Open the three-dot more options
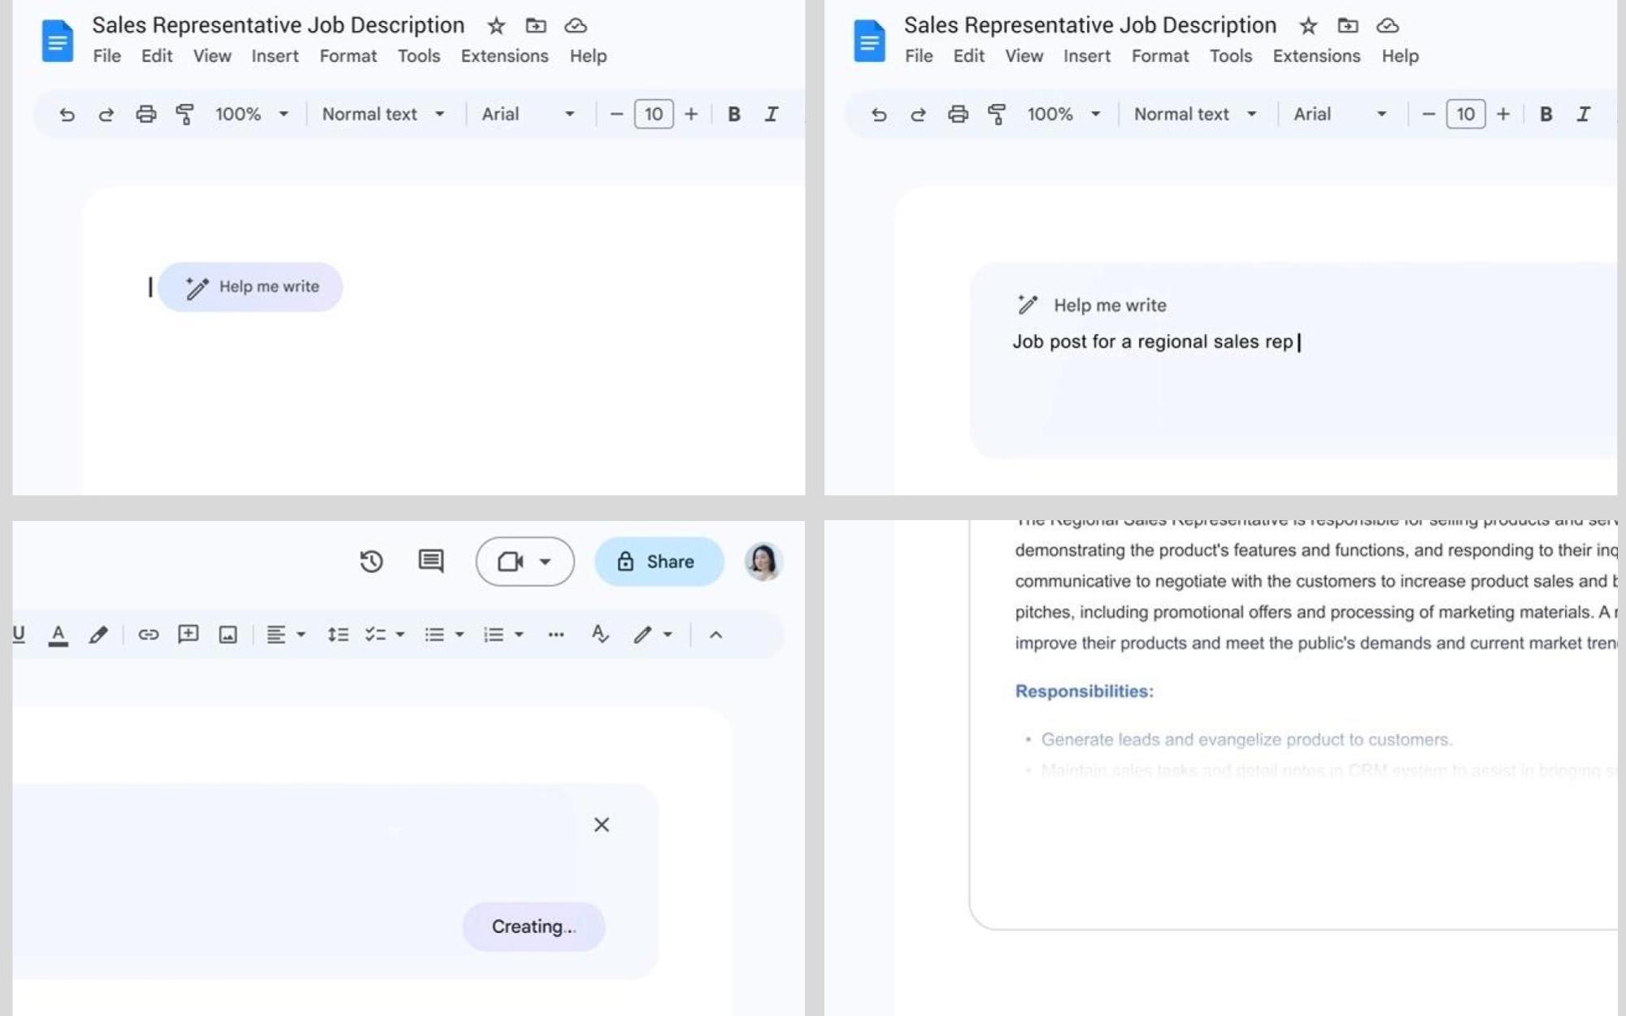The width and height of the screenshot is (1626, 1016). (x=556, y=635)
